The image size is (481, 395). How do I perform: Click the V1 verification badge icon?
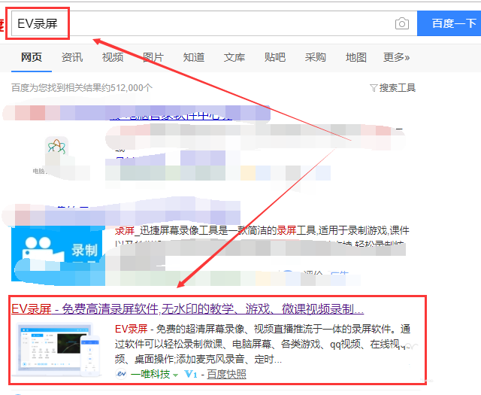[191, 374]
